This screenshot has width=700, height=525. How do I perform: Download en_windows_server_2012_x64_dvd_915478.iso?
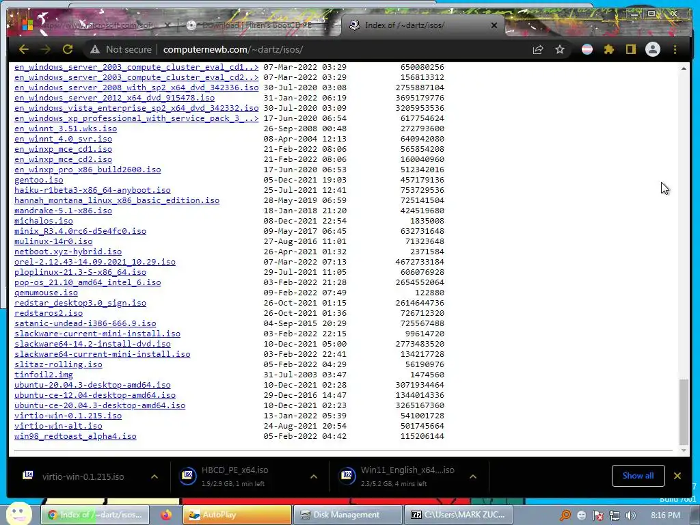coord(114,98)
